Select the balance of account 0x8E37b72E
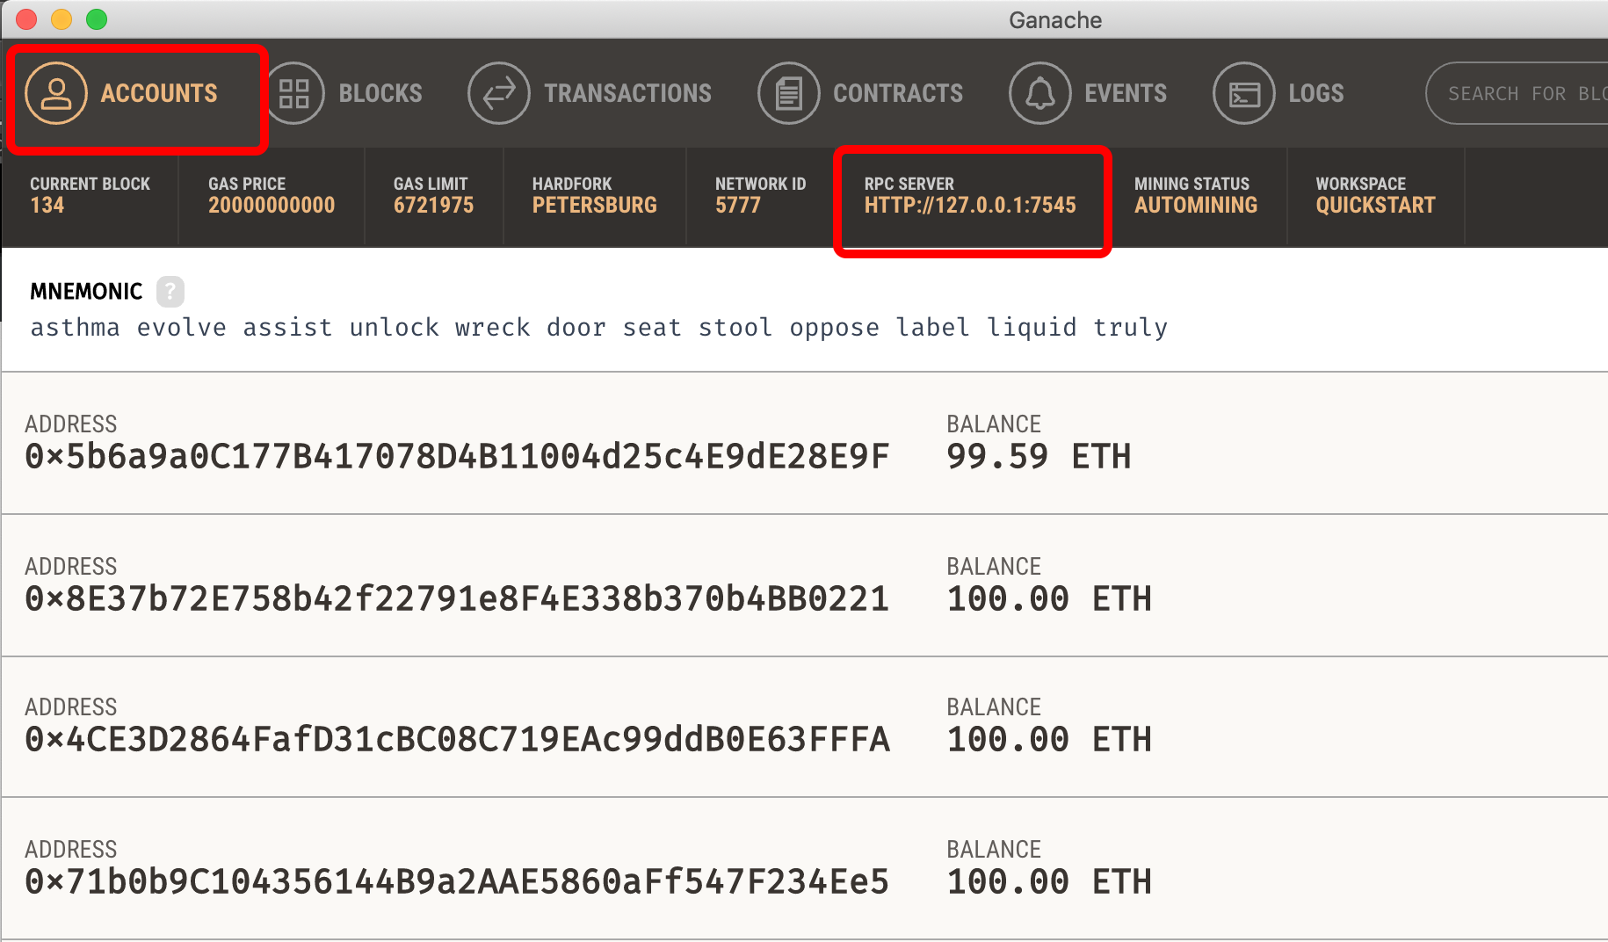 click(x=1049, y=599)
